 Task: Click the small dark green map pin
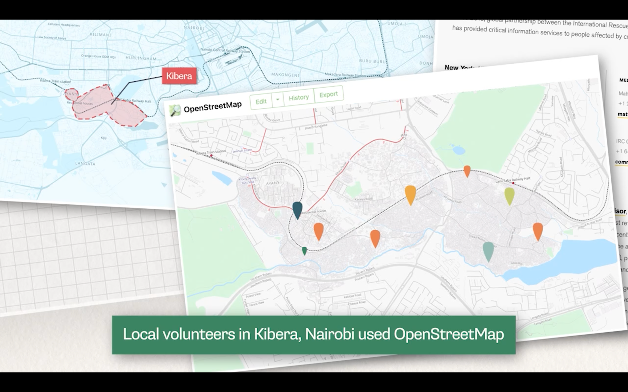[305, 251]
